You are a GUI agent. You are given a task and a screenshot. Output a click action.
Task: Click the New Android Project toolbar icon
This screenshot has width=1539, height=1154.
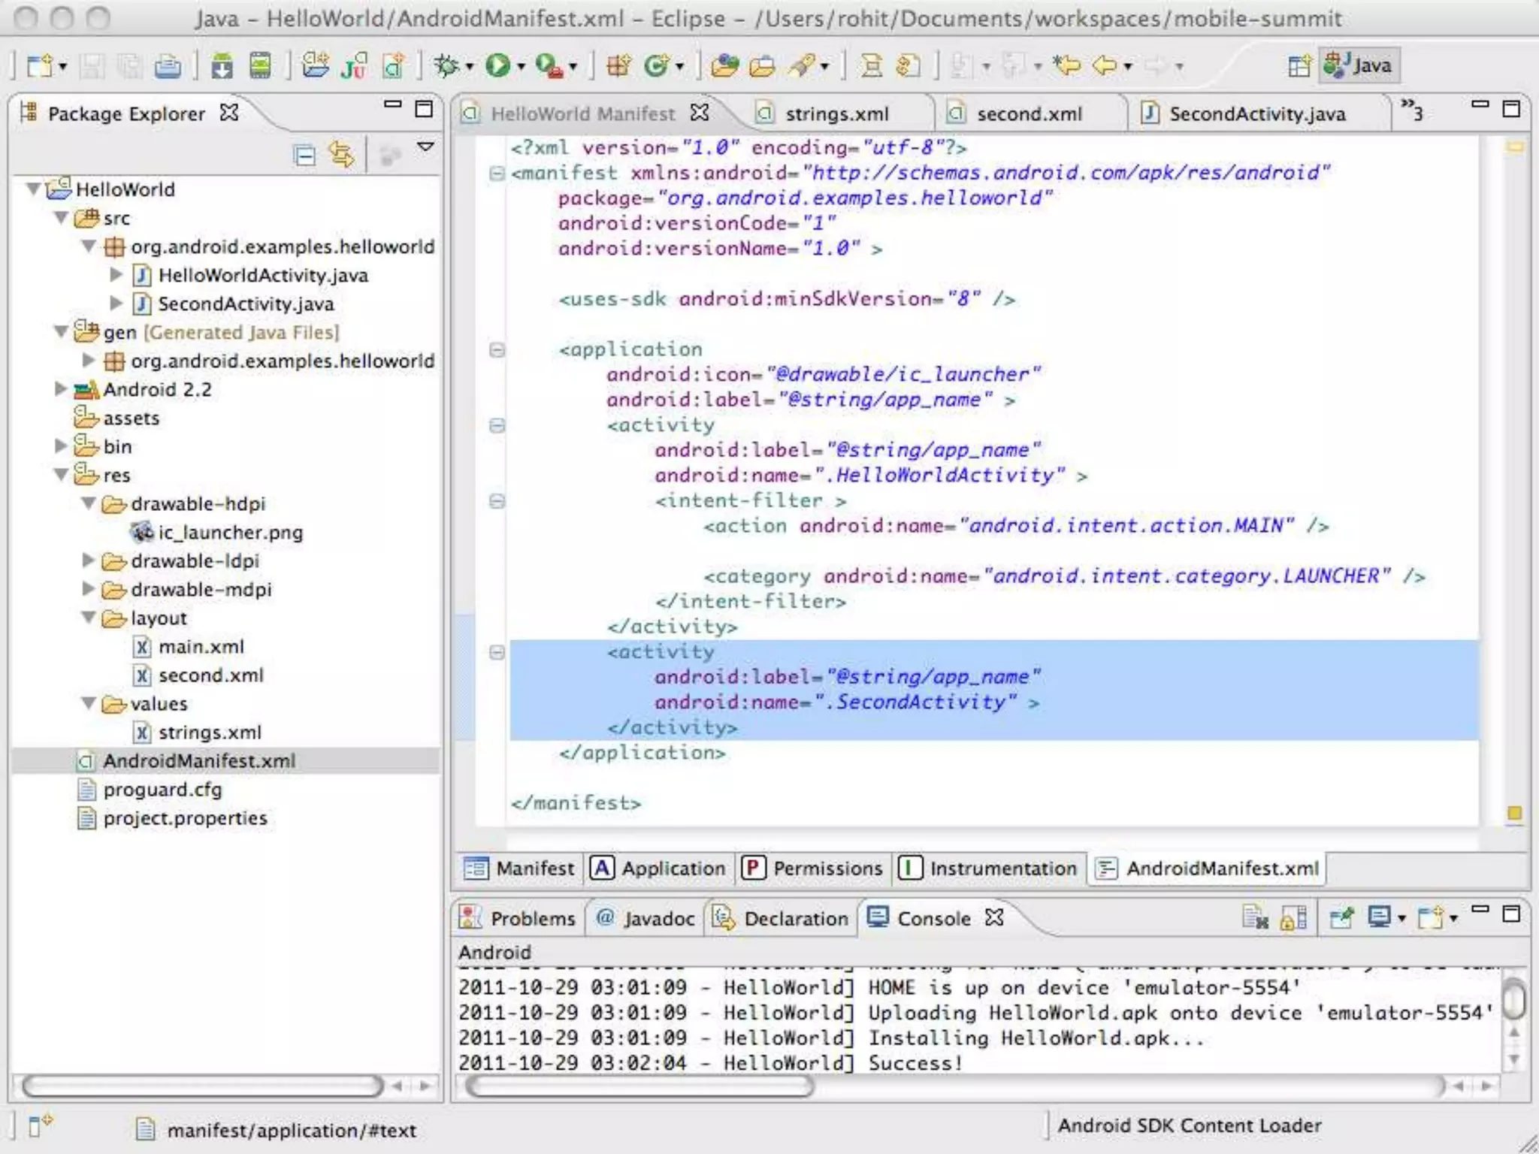(x=316, y=66)
